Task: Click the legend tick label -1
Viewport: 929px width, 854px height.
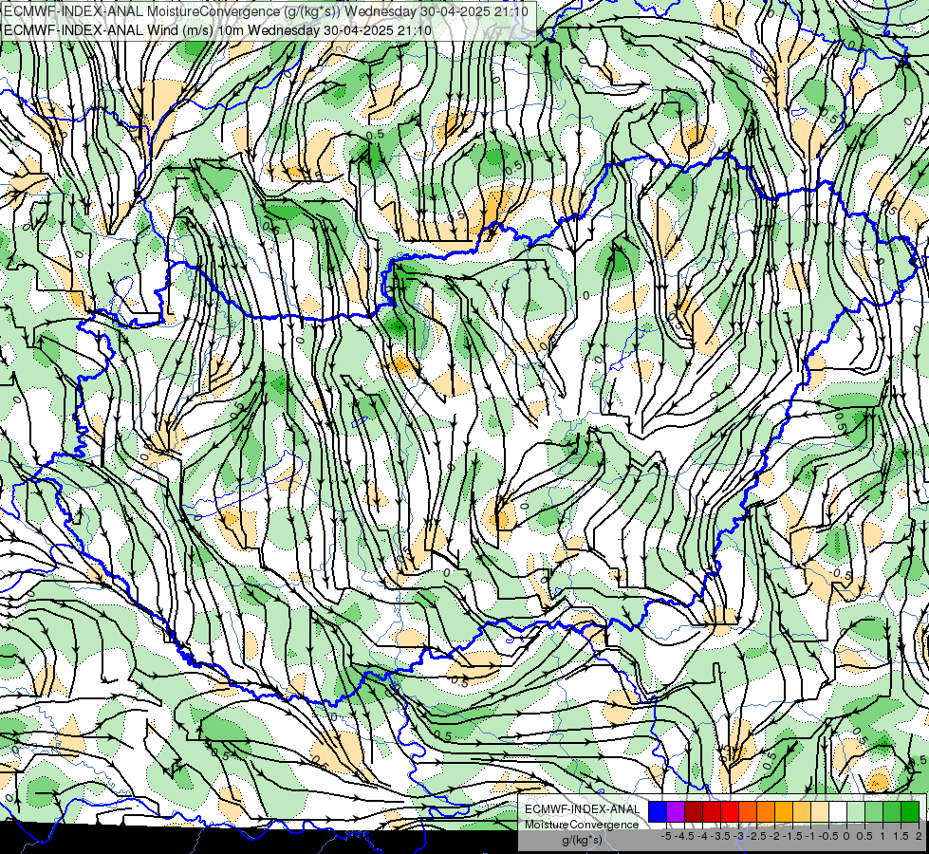Action: coord(810,836)
